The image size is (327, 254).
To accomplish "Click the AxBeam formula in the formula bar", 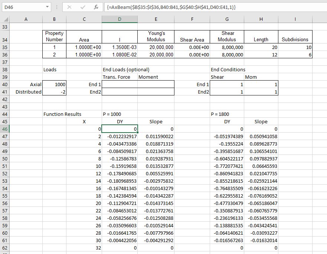I will [x=171, y=7].
